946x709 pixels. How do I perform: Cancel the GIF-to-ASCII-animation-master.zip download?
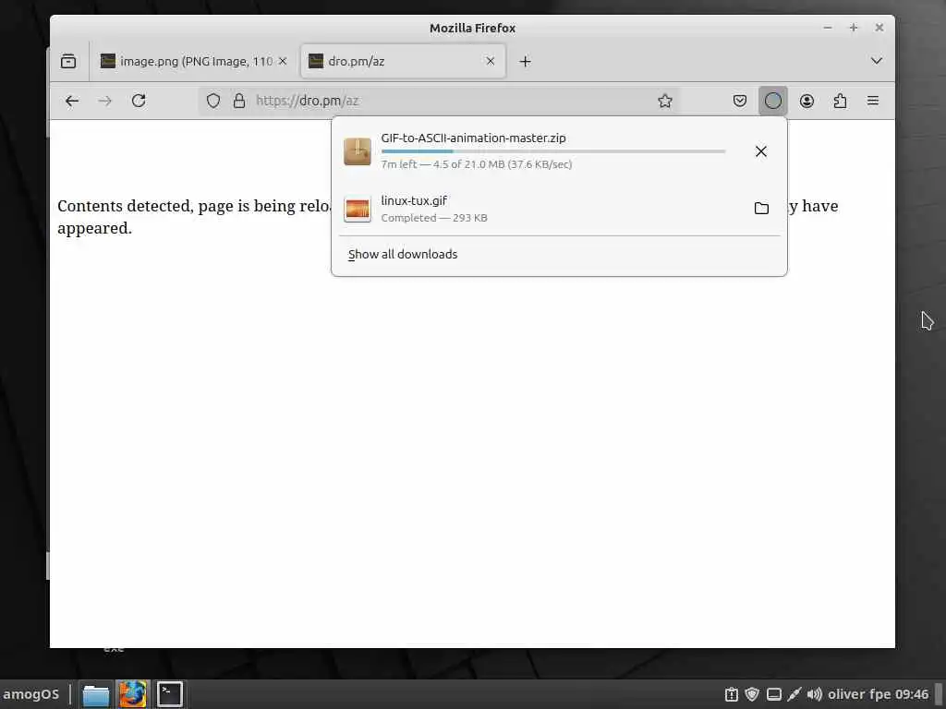pyautogui.click(x=761, y=151)
